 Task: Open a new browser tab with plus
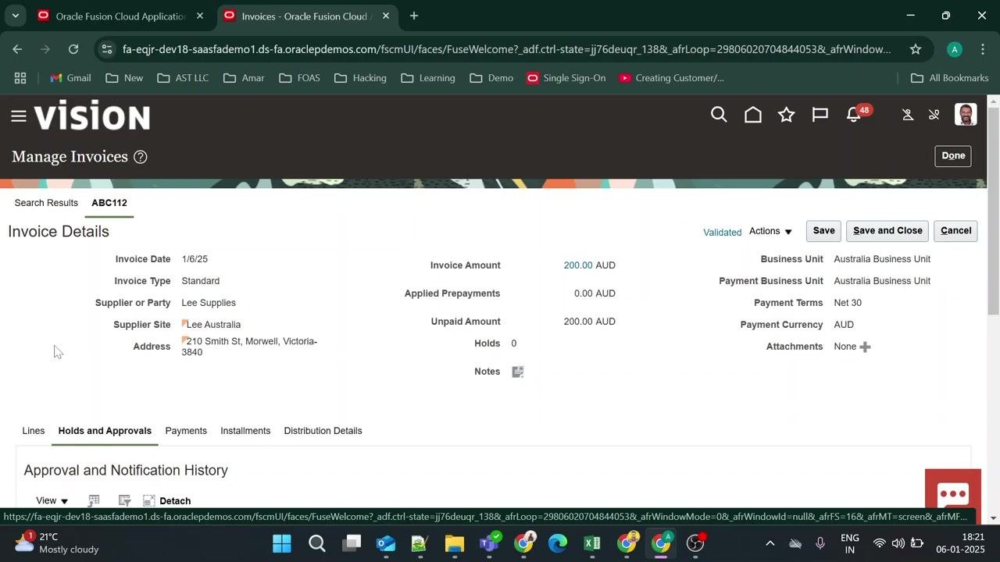[414, 16]
